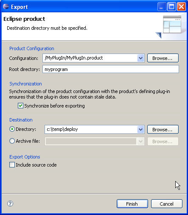Browse for a product configuration file

tap(163, 58)
